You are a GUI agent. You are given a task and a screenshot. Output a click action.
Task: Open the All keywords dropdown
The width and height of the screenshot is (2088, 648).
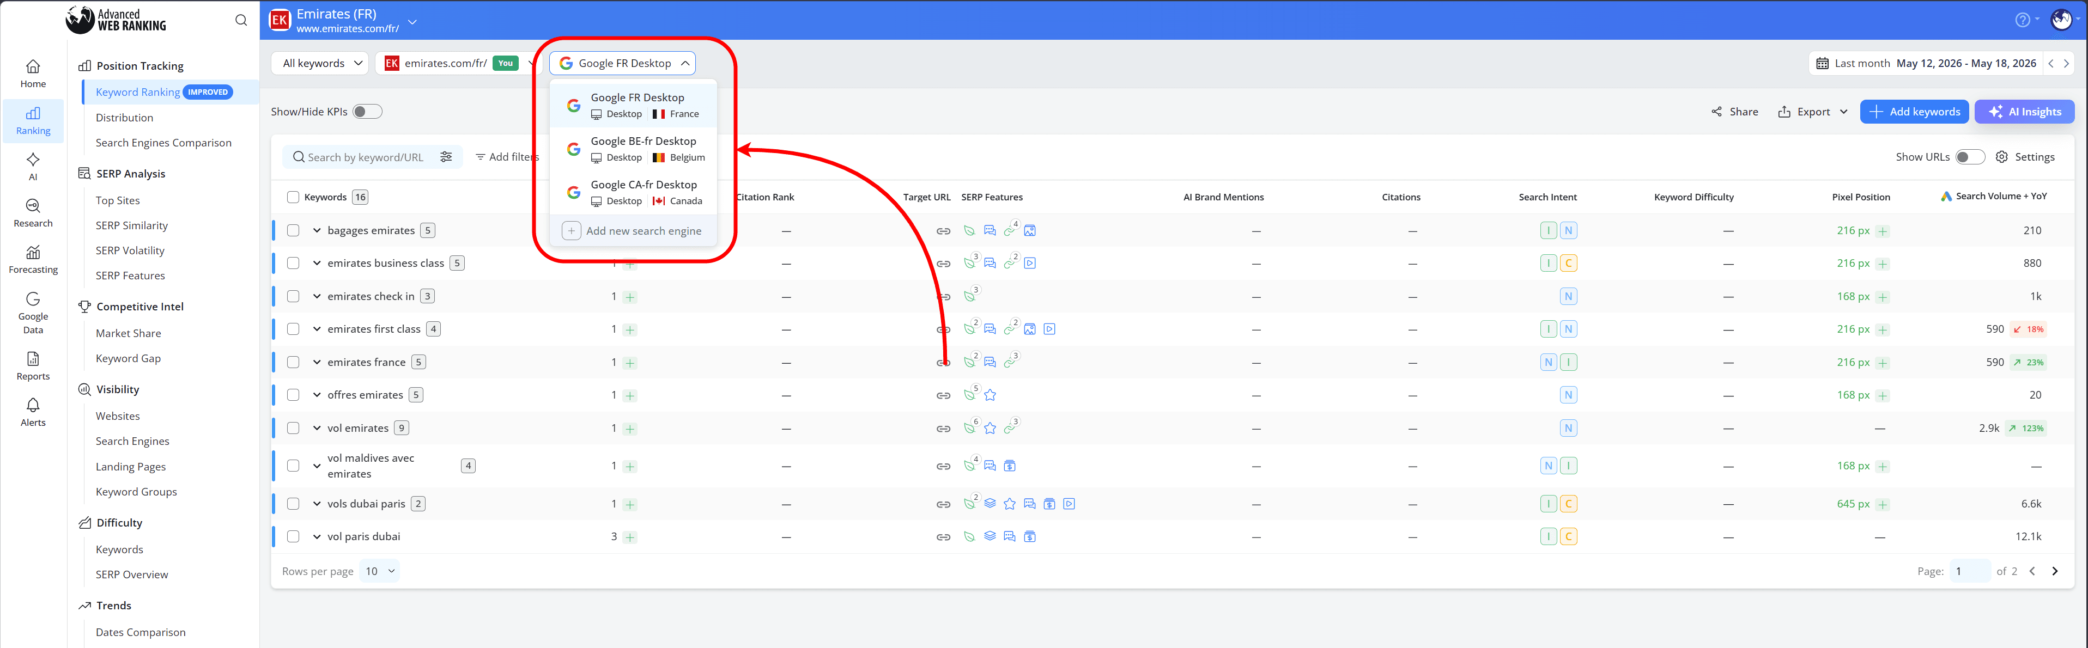tap(320, 63)
